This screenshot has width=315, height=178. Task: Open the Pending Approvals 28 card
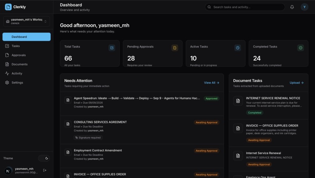[x=153, y=53]
